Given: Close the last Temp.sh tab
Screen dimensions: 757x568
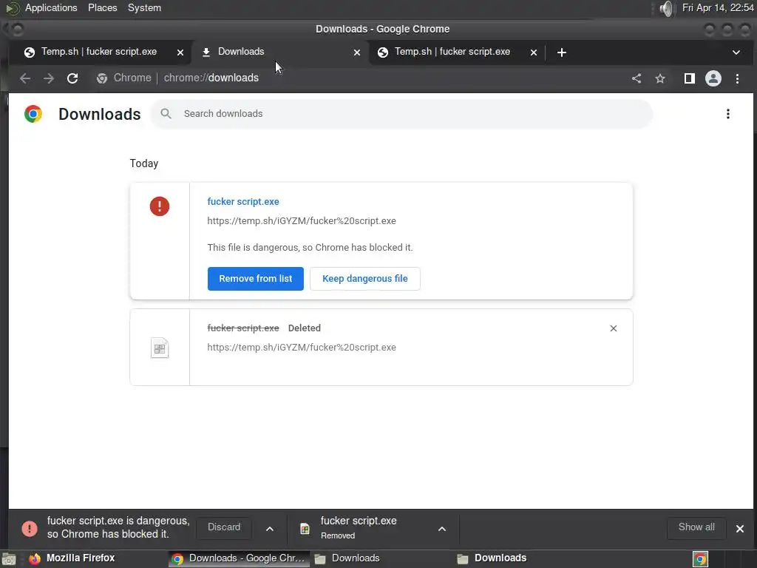Looking at the screenshot, I should coord(534,53).
